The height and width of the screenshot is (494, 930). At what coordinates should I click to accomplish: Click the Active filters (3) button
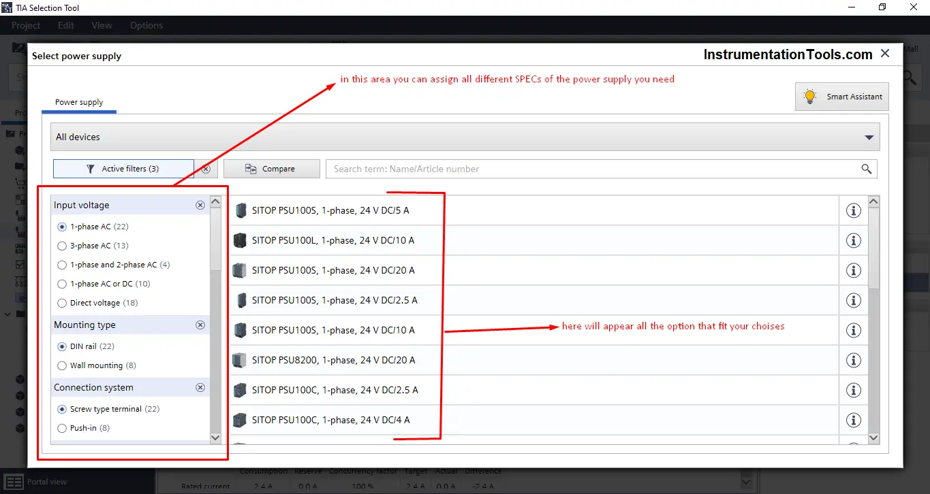pos(123,169)
